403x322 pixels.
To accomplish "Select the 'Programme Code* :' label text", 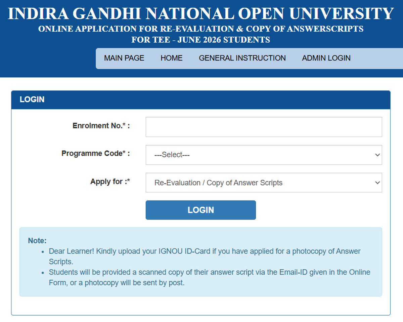I will coord(95,154).
